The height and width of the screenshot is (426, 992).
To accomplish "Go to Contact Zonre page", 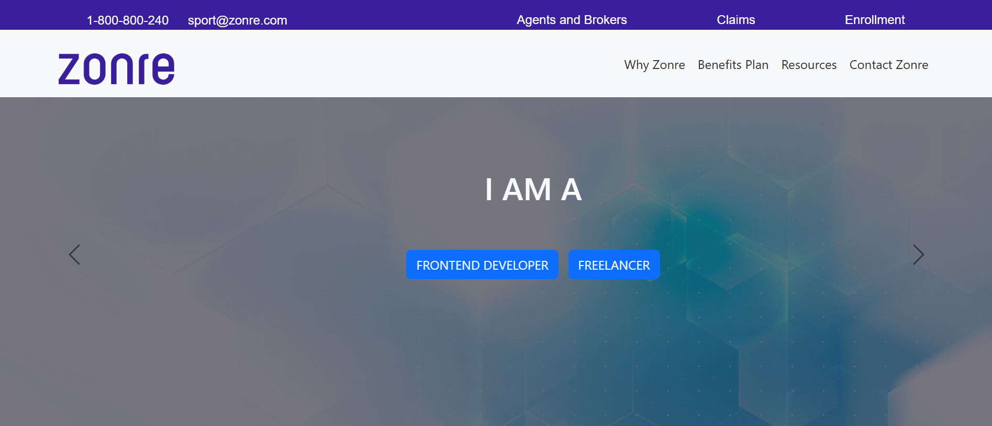I will tap(888, 65).
